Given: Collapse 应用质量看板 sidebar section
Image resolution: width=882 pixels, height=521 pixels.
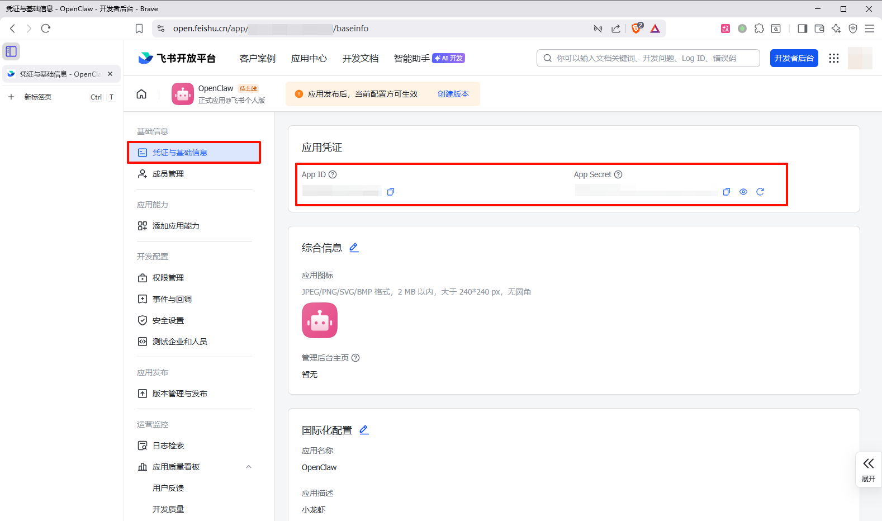Looking at the screenshot, I should pyautogui.click(x=249, y=467).
